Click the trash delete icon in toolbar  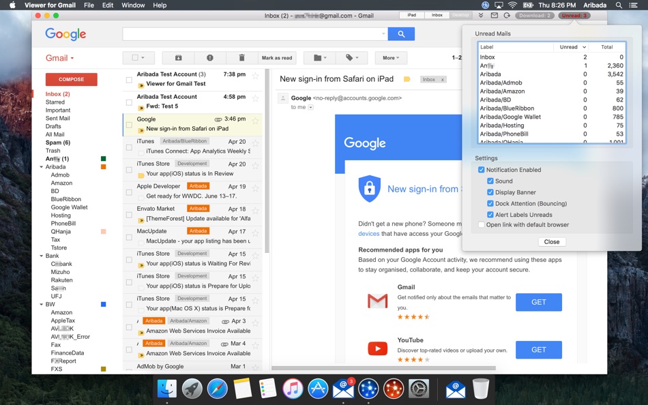(241, 58)
